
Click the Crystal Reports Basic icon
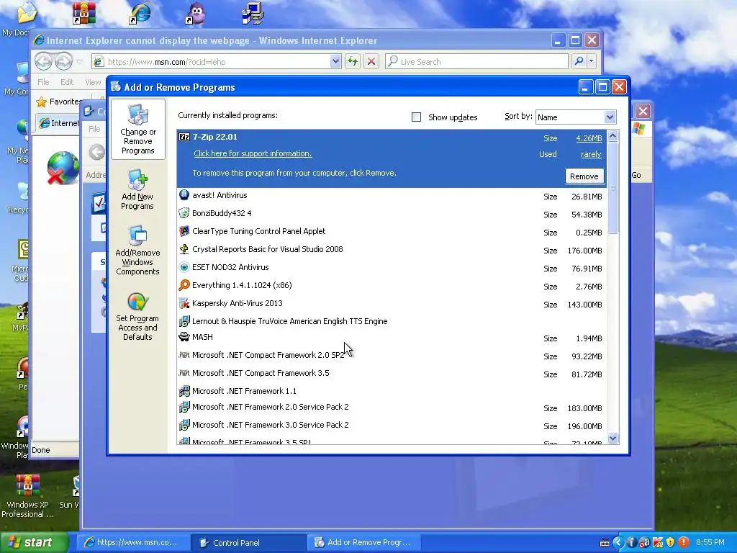[x=184, y=249]
